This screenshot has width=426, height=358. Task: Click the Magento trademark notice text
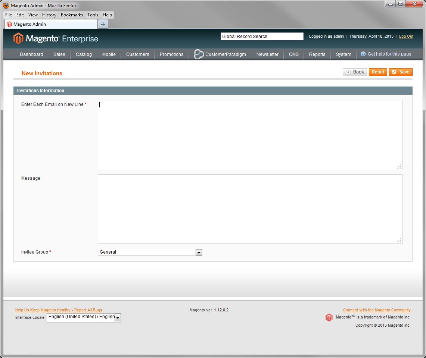[373, 317]
